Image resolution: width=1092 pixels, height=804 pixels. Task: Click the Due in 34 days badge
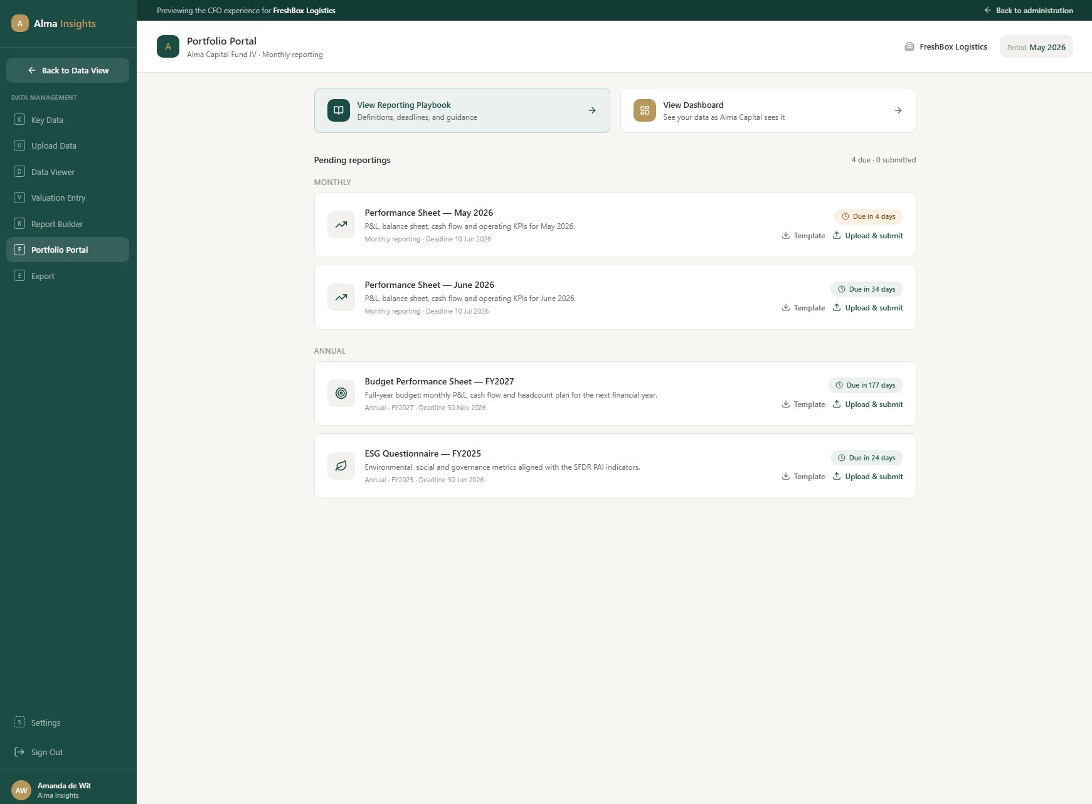pyautogui.click(x=867, y=289)
